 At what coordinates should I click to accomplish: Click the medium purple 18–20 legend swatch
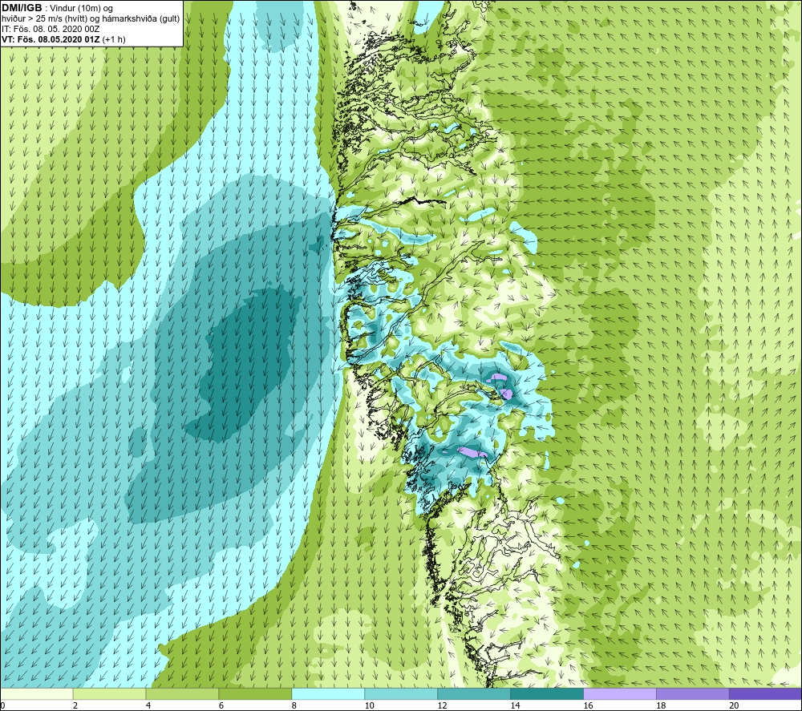click(693, 694)
